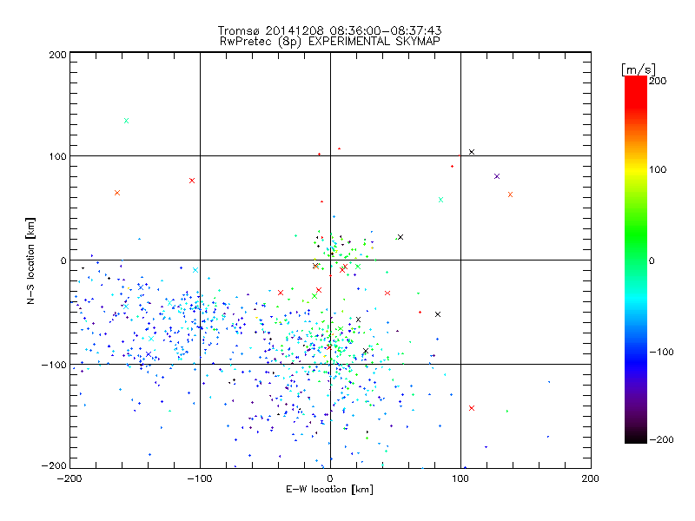Image resolution: width=695 pixels, height=521 pixels.
Task: Click the purple X marker in upper-right area
Action: coord(497,176)
